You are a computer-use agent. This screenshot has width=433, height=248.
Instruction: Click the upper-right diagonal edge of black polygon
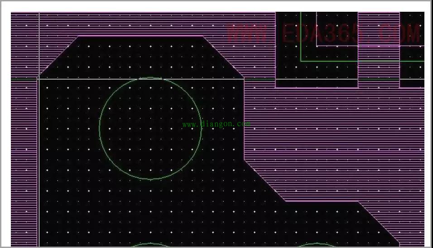[x=224, y=57]
